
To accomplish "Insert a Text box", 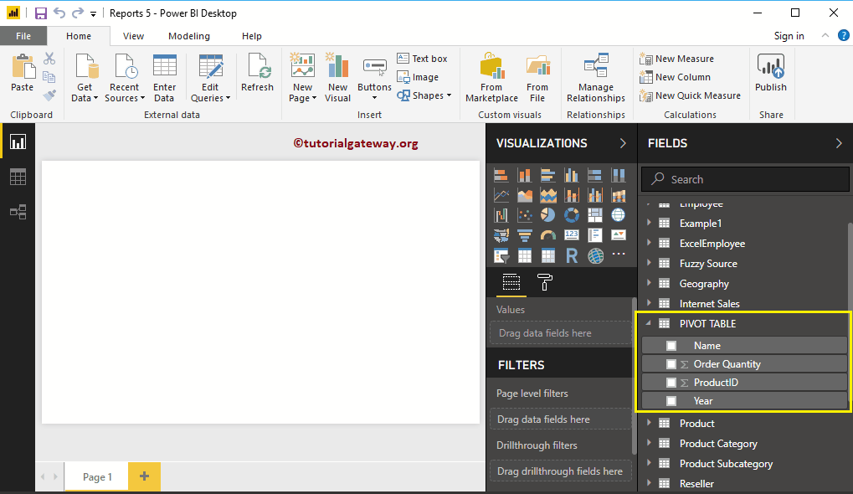I will click(x=422, y=59).
